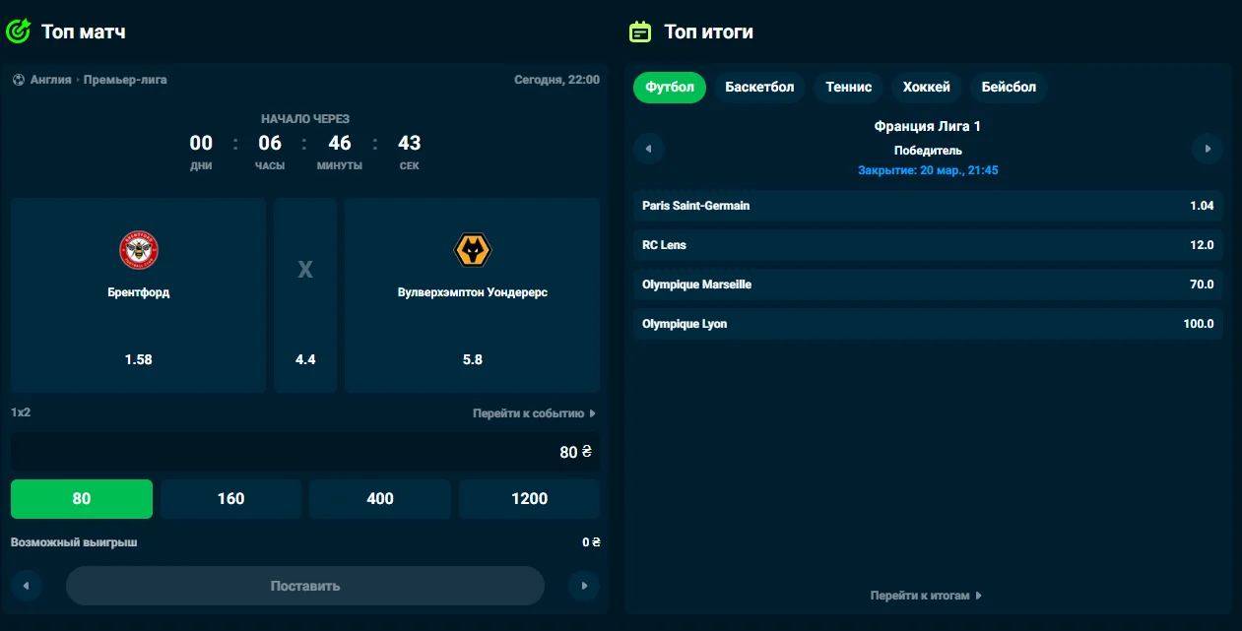Screen dimensions: 1242x631
Task: Click the 0 ₴ possible winnings value
Action: coord(591,542)
